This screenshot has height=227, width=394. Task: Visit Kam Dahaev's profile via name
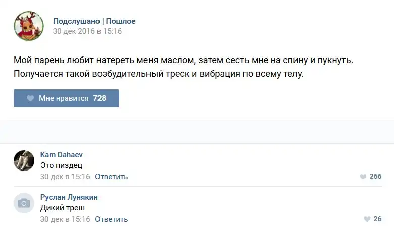click(x=61, y=155)
